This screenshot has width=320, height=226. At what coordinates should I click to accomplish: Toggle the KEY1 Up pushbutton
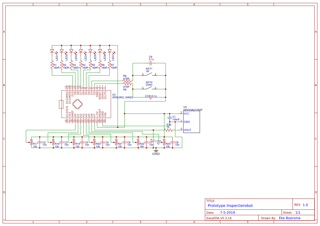click(149, 74)
